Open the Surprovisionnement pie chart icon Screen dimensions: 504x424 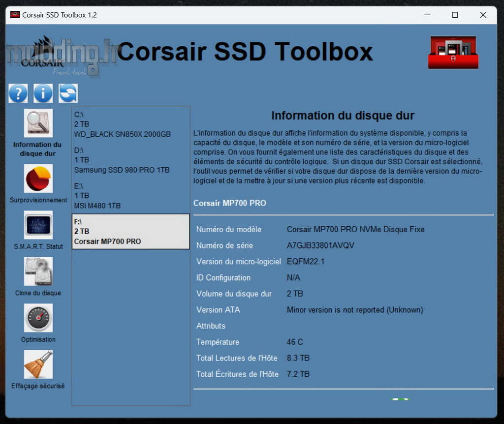tap(38, 179)
